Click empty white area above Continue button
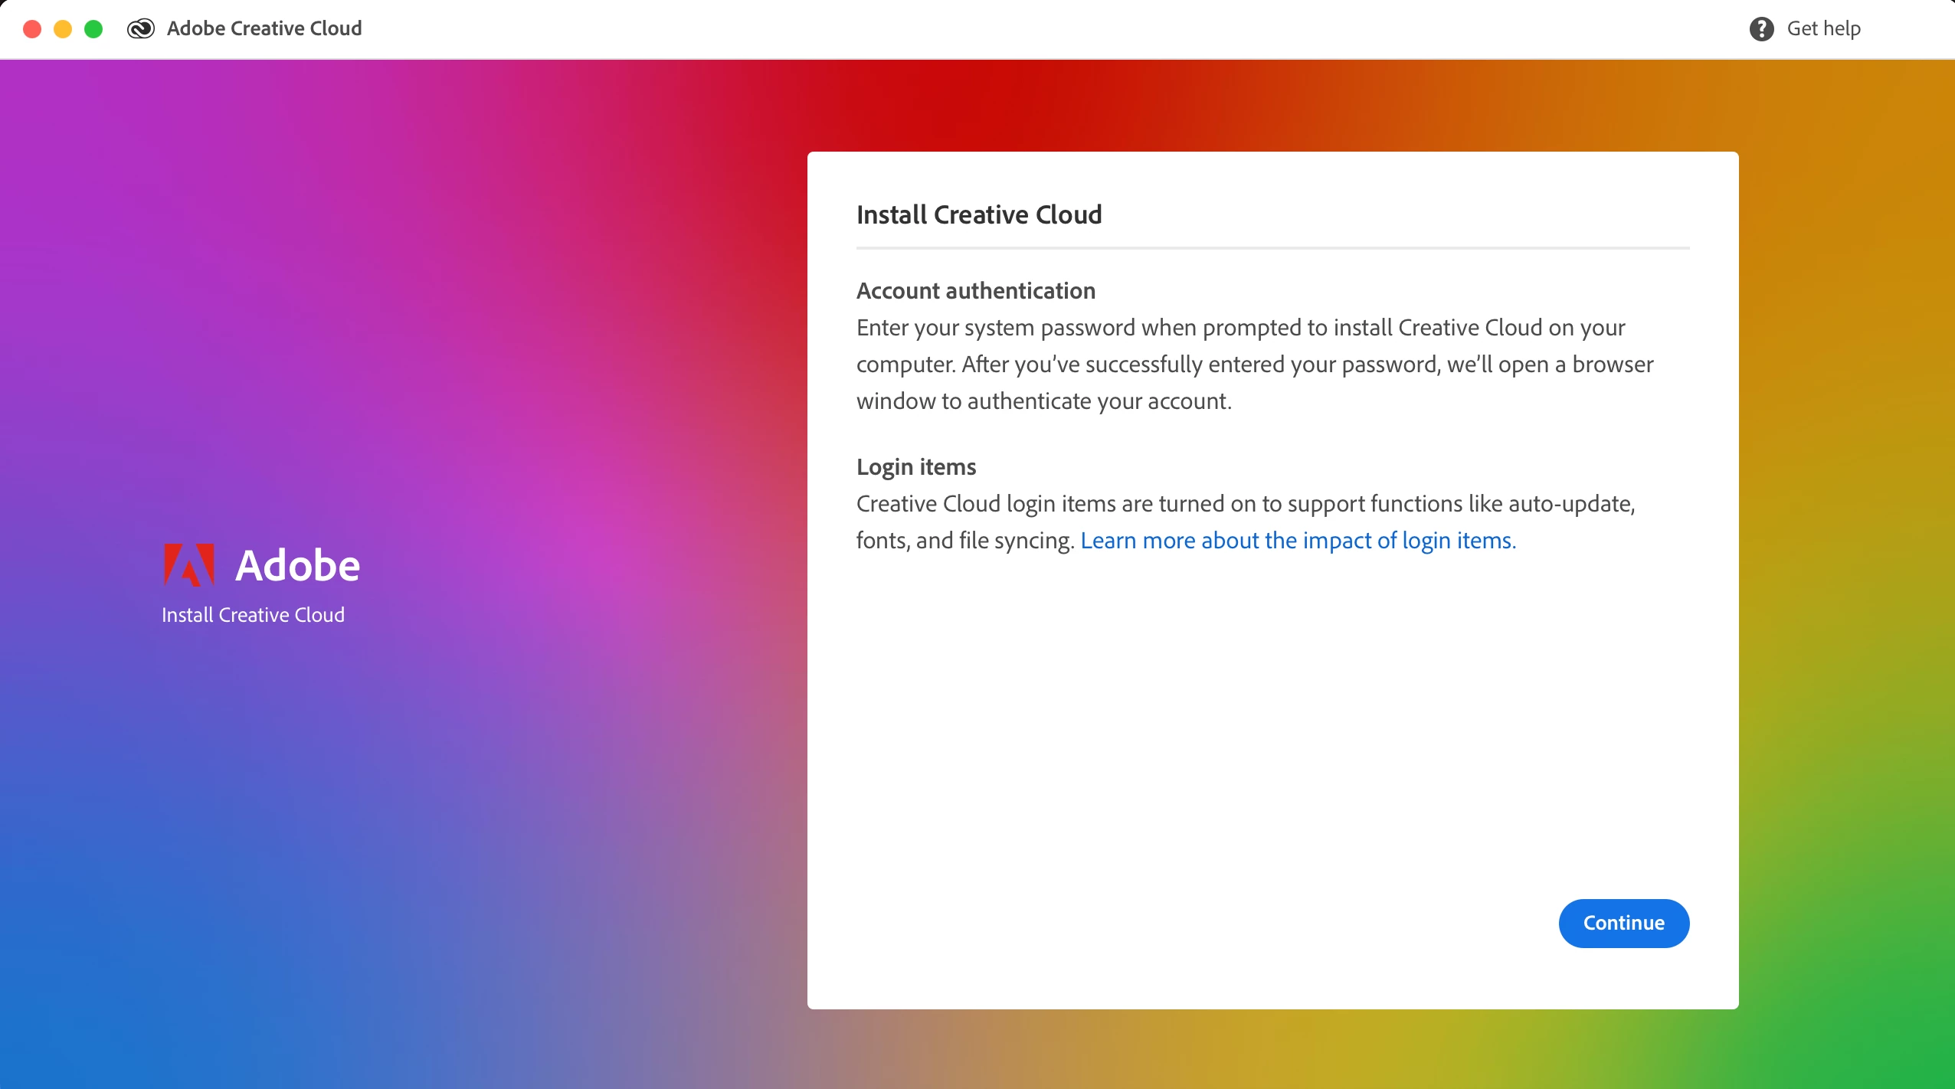The width and height of the screenshot is (1955, 1089). coord(1272,728)
